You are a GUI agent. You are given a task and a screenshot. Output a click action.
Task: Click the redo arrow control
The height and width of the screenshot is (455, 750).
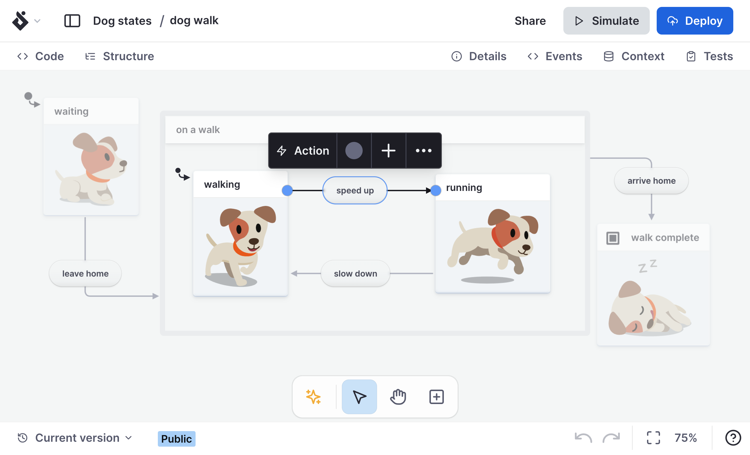click(x=611, y=438)
